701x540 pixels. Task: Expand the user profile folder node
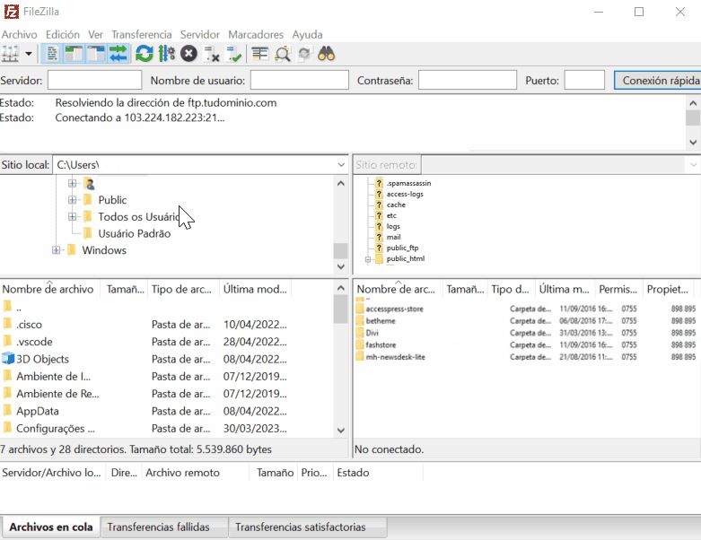[x=72, y=183]
